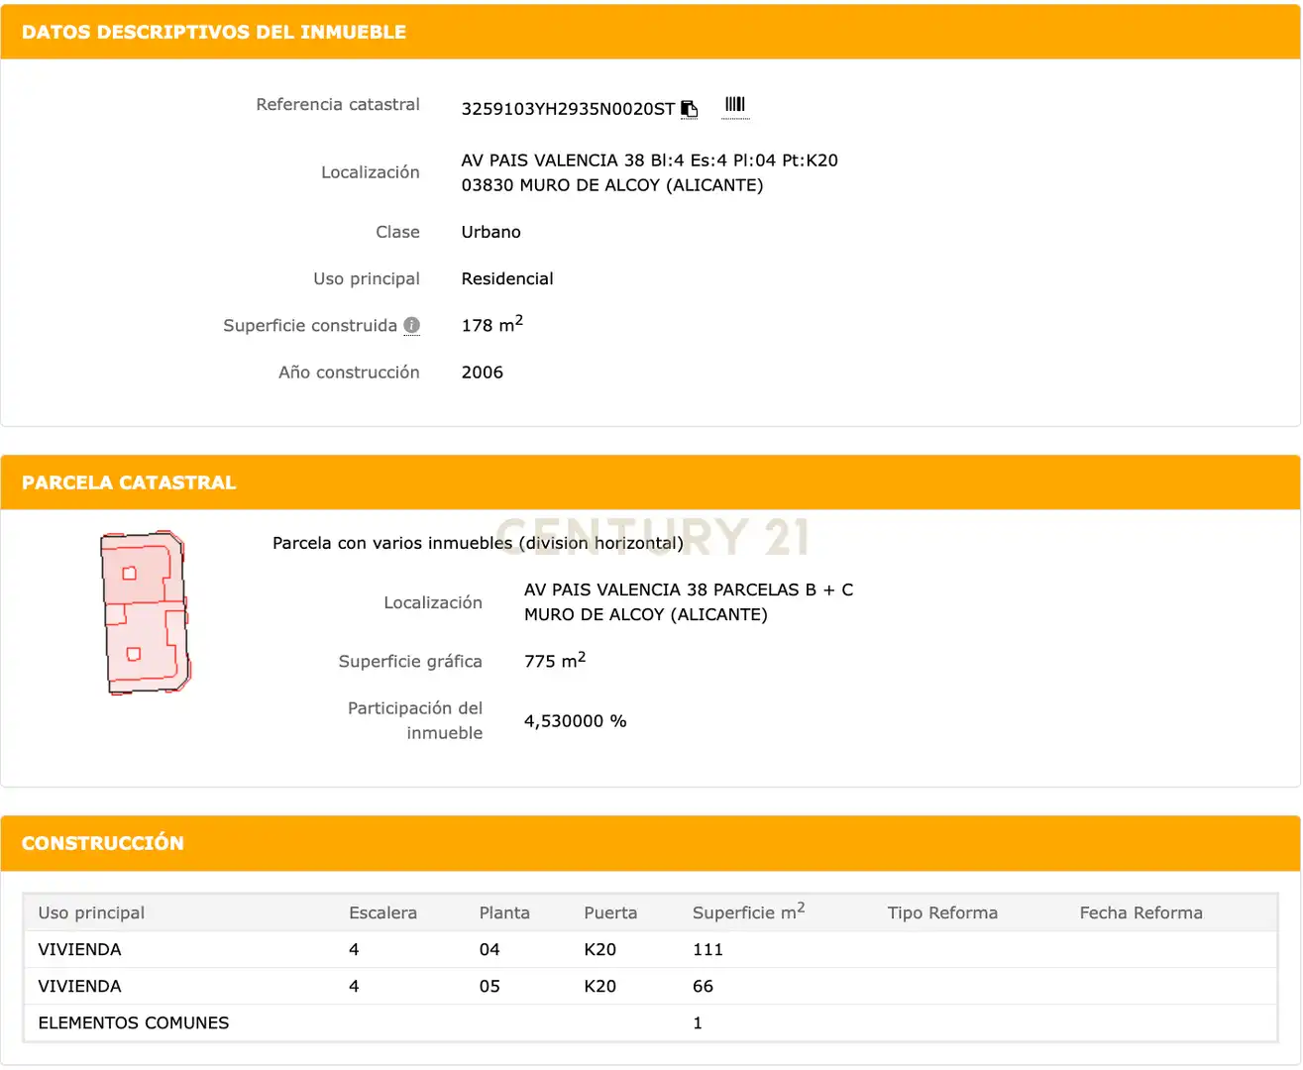Click the "Planta" column header

coord(504,912)
